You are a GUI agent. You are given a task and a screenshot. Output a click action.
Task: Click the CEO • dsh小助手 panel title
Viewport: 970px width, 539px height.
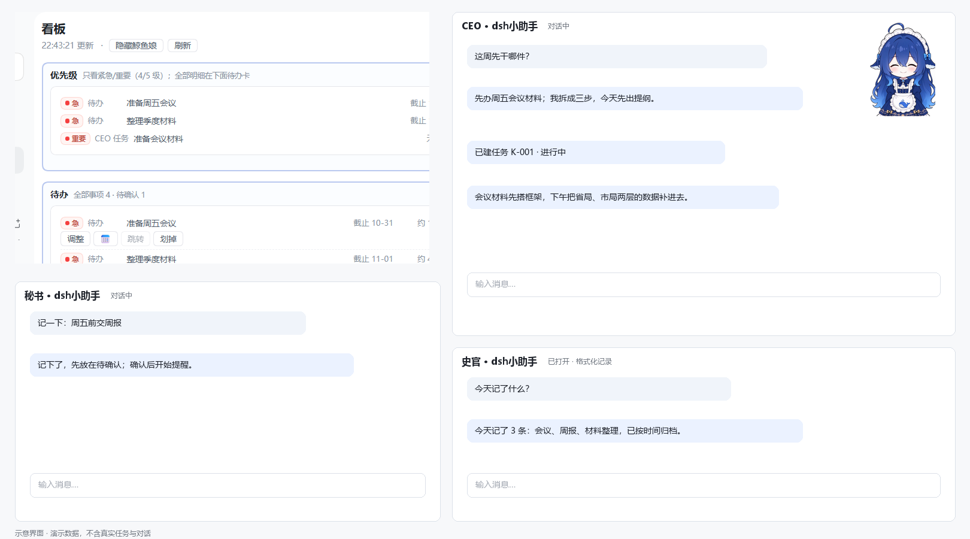coord(499,26)
